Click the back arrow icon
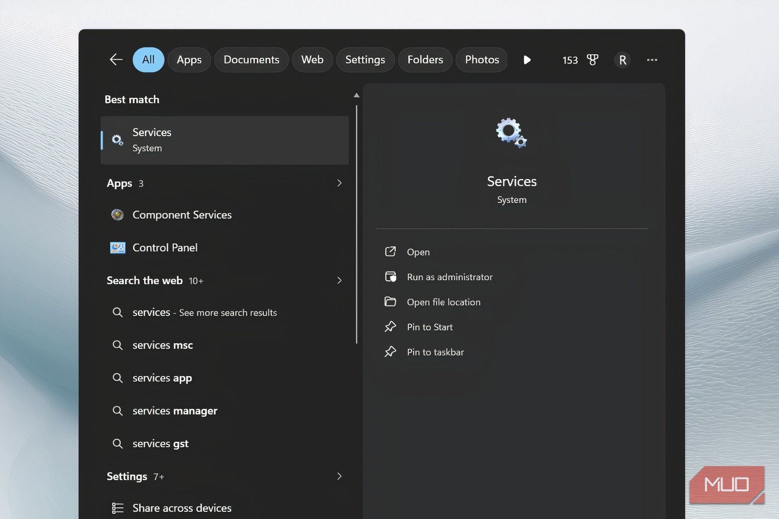This screenshot has height=519, width=779. click(116, 60)
